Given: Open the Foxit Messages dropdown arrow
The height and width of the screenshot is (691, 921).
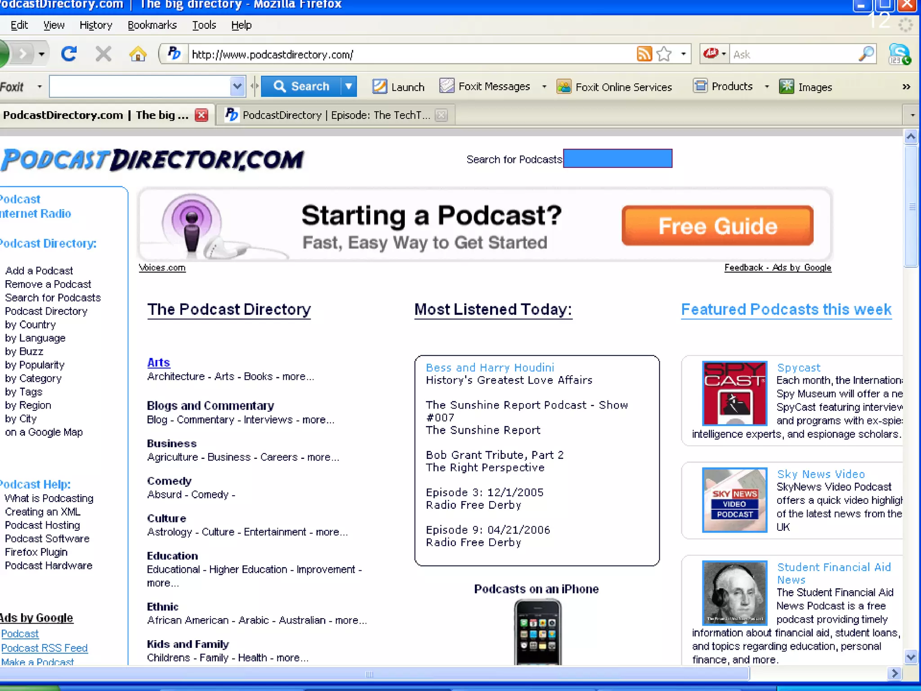Looking at the screenshot, I should tap(544, 86).
